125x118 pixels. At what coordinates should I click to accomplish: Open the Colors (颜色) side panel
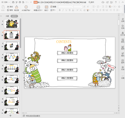coord(123,41)
